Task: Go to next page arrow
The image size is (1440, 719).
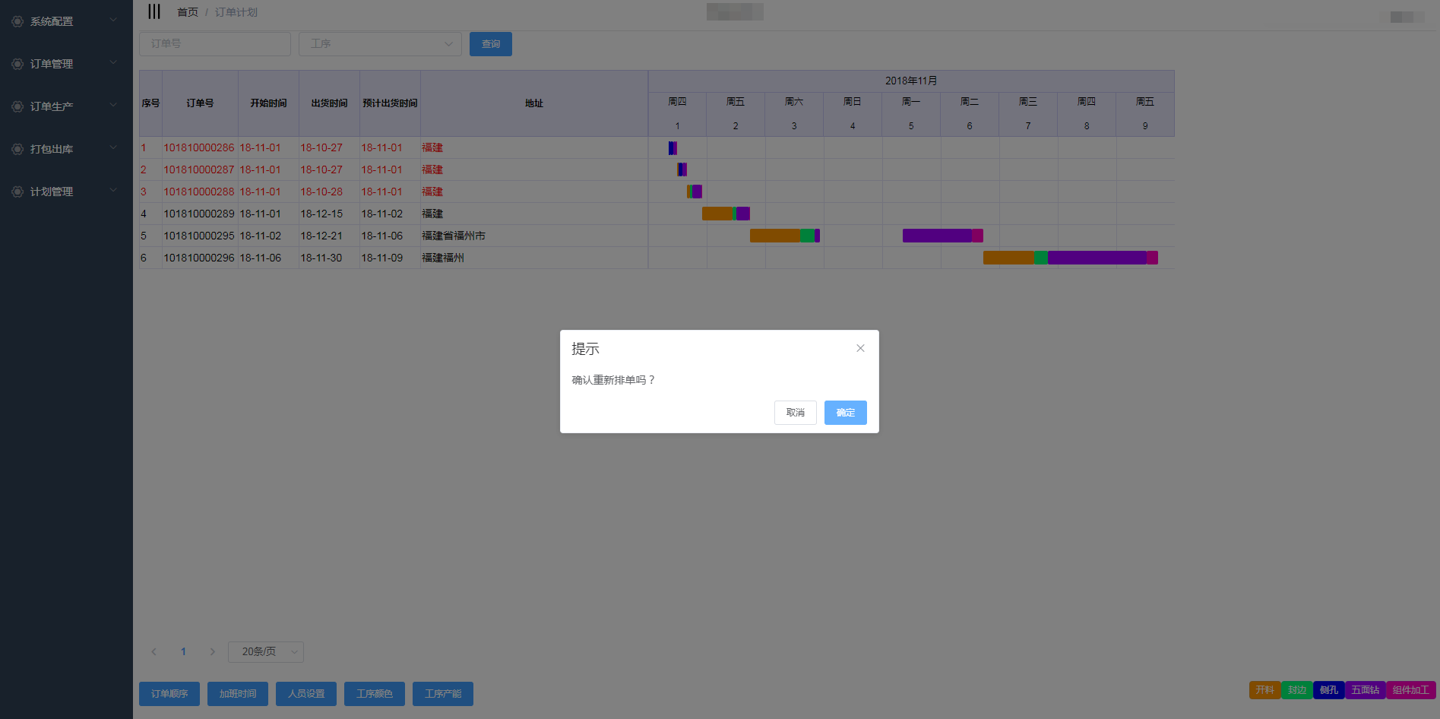Action: click(x=212, y=651)
